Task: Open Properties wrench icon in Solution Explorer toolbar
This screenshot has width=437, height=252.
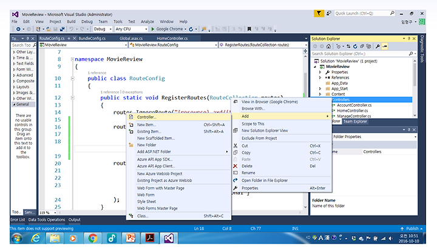Action: (378, 47)
